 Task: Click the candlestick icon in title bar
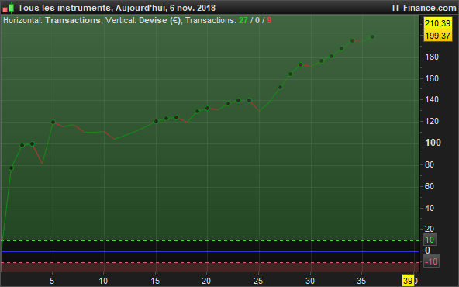point(8,8)
